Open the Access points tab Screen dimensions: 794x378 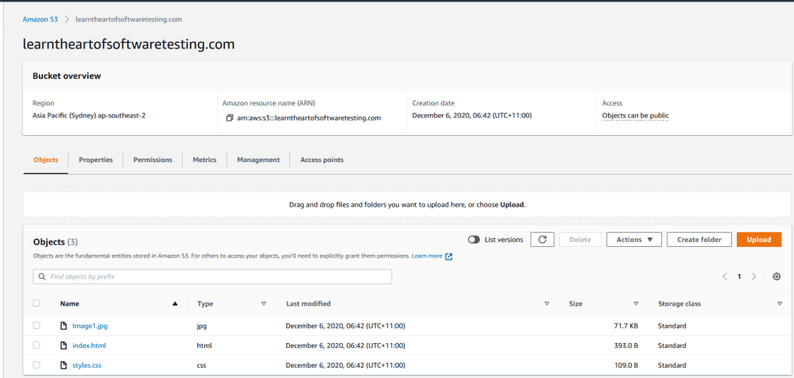[x=322, y=160]
